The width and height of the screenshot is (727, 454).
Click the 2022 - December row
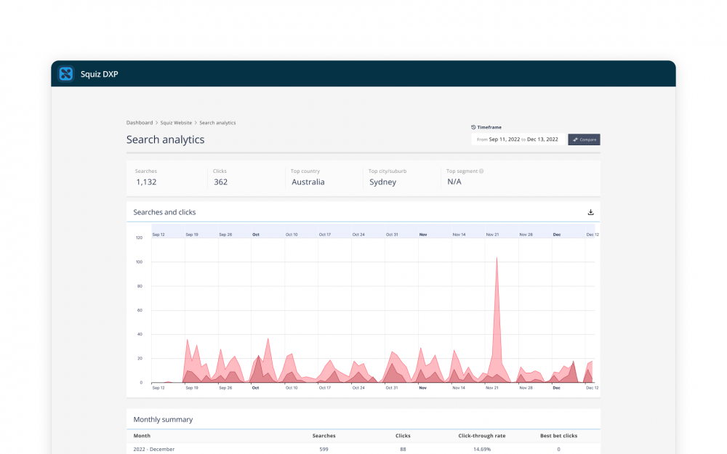[x=363, y=449]
